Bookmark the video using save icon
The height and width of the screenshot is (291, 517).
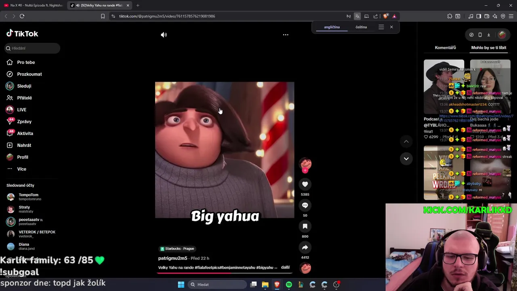[x=305, y=226]
